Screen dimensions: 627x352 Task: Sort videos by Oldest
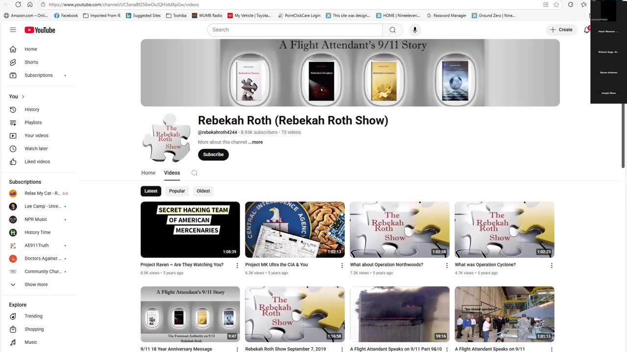click(x=203, y=191)
